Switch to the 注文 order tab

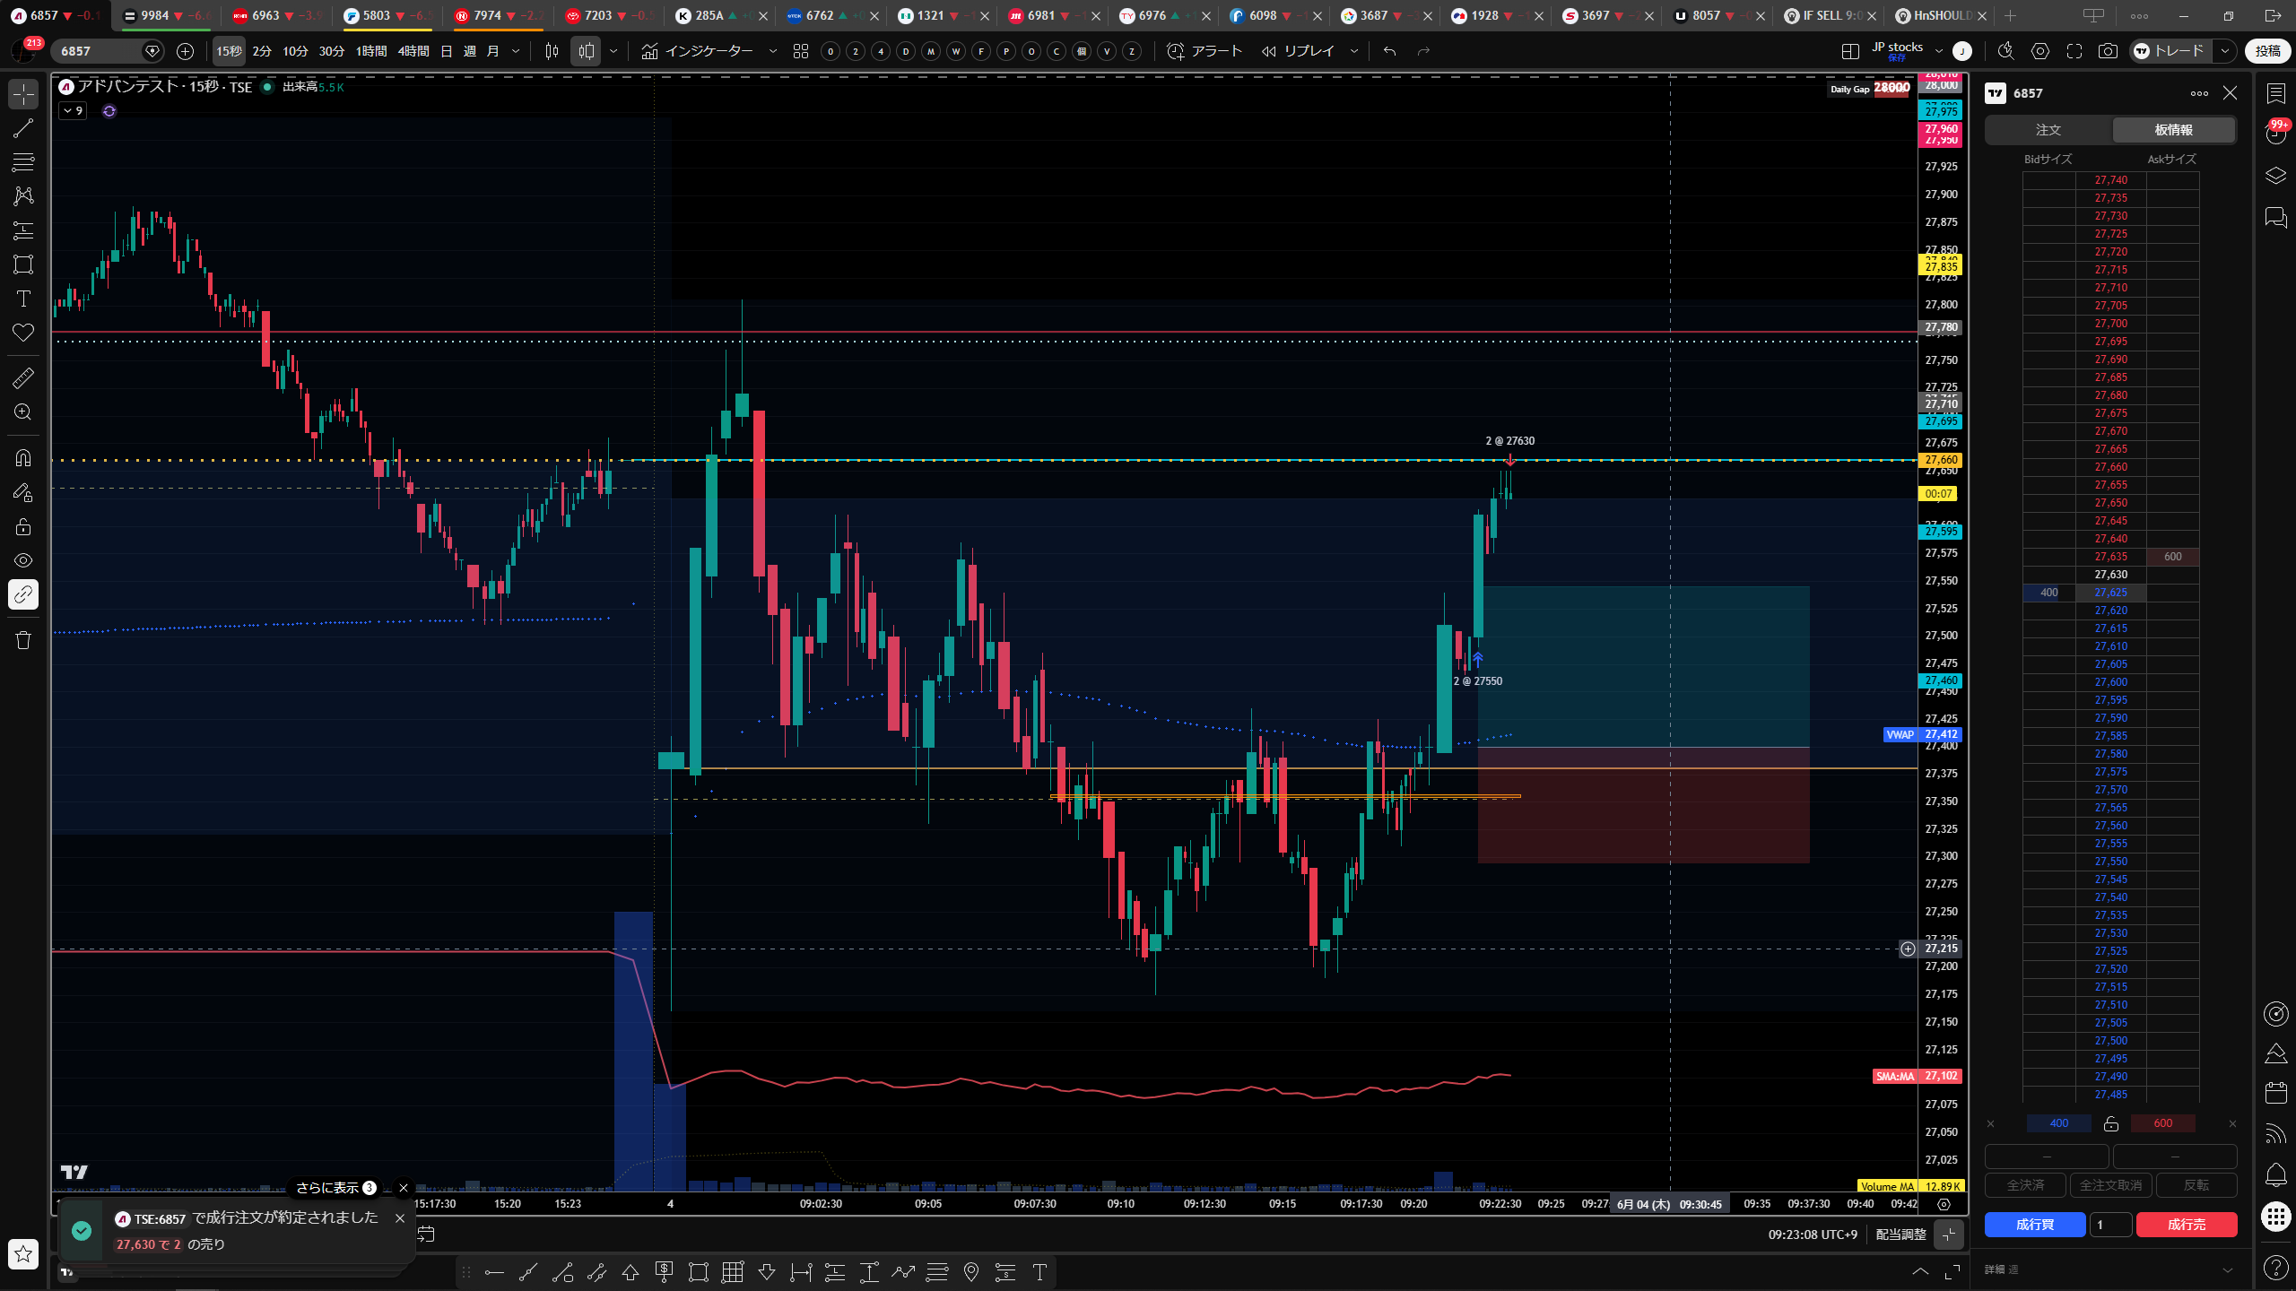tap(2048, 130)
